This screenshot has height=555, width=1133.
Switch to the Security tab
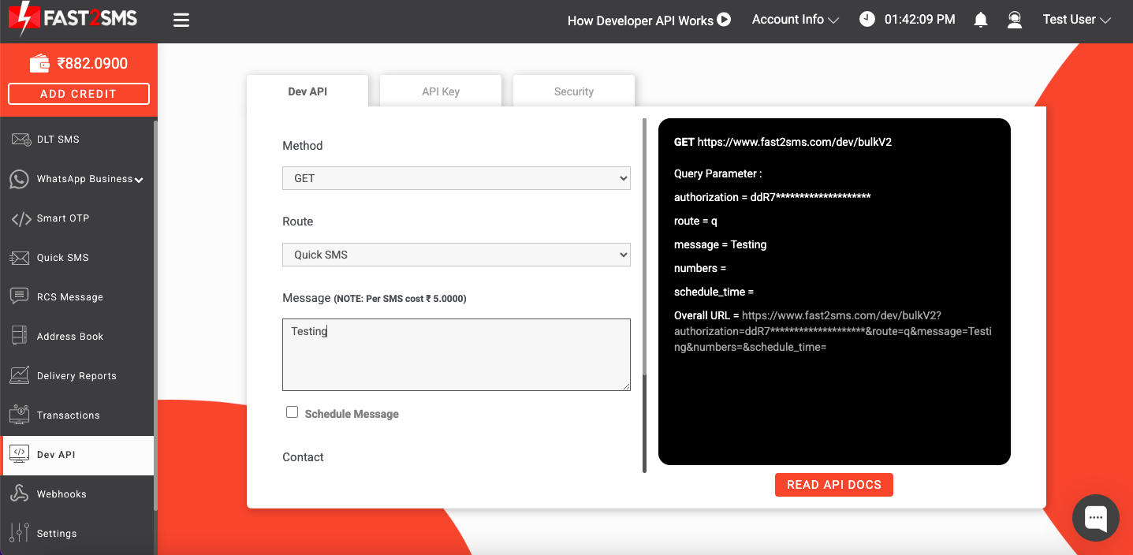pos(574,91)
